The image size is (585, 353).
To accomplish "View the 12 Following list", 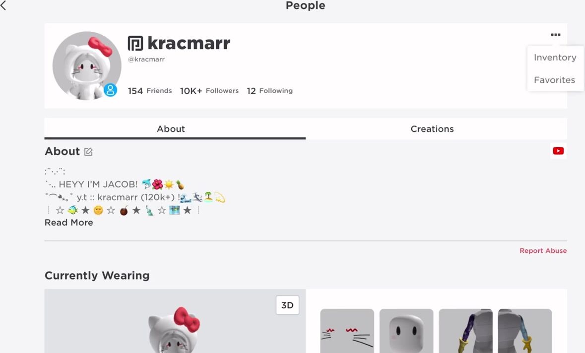I will click(x=270, y=91).
